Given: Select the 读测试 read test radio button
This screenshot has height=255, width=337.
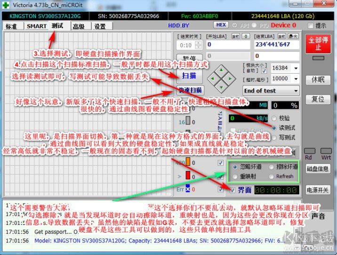Looking at the screenshot, I should pyautogui.click(x=274, y=127).
